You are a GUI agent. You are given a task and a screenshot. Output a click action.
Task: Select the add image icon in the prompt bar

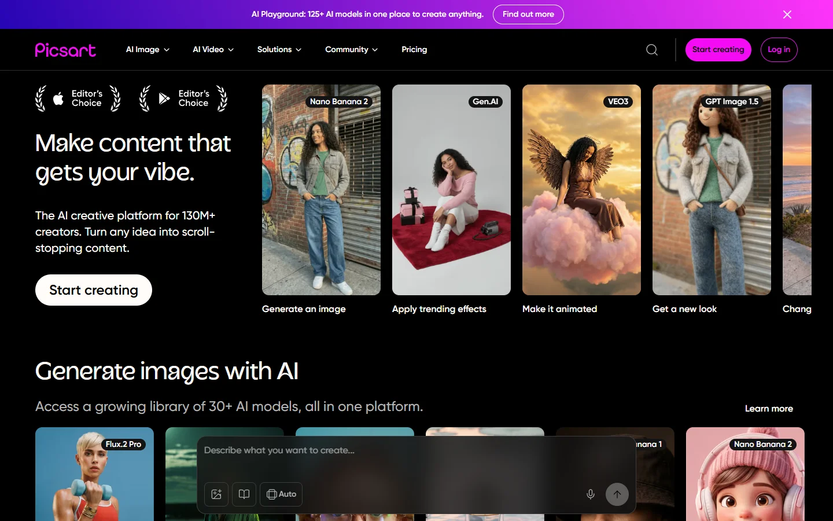[x=216, y=494]
